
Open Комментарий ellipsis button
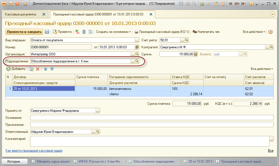(271, 139)
